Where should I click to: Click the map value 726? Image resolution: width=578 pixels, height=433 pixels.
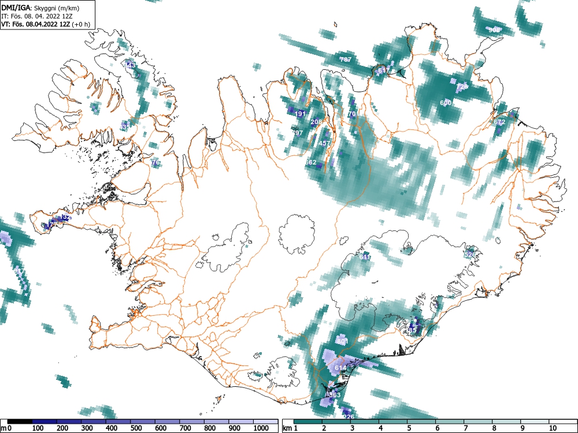coord(462,87)
